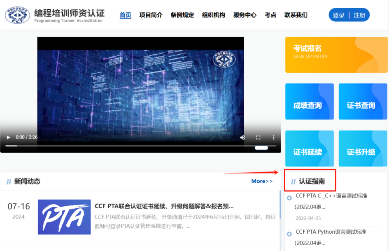This screenshot has width=389, height=251.
Task: Click More>> to view all news
Action: [x=262, y=181]
